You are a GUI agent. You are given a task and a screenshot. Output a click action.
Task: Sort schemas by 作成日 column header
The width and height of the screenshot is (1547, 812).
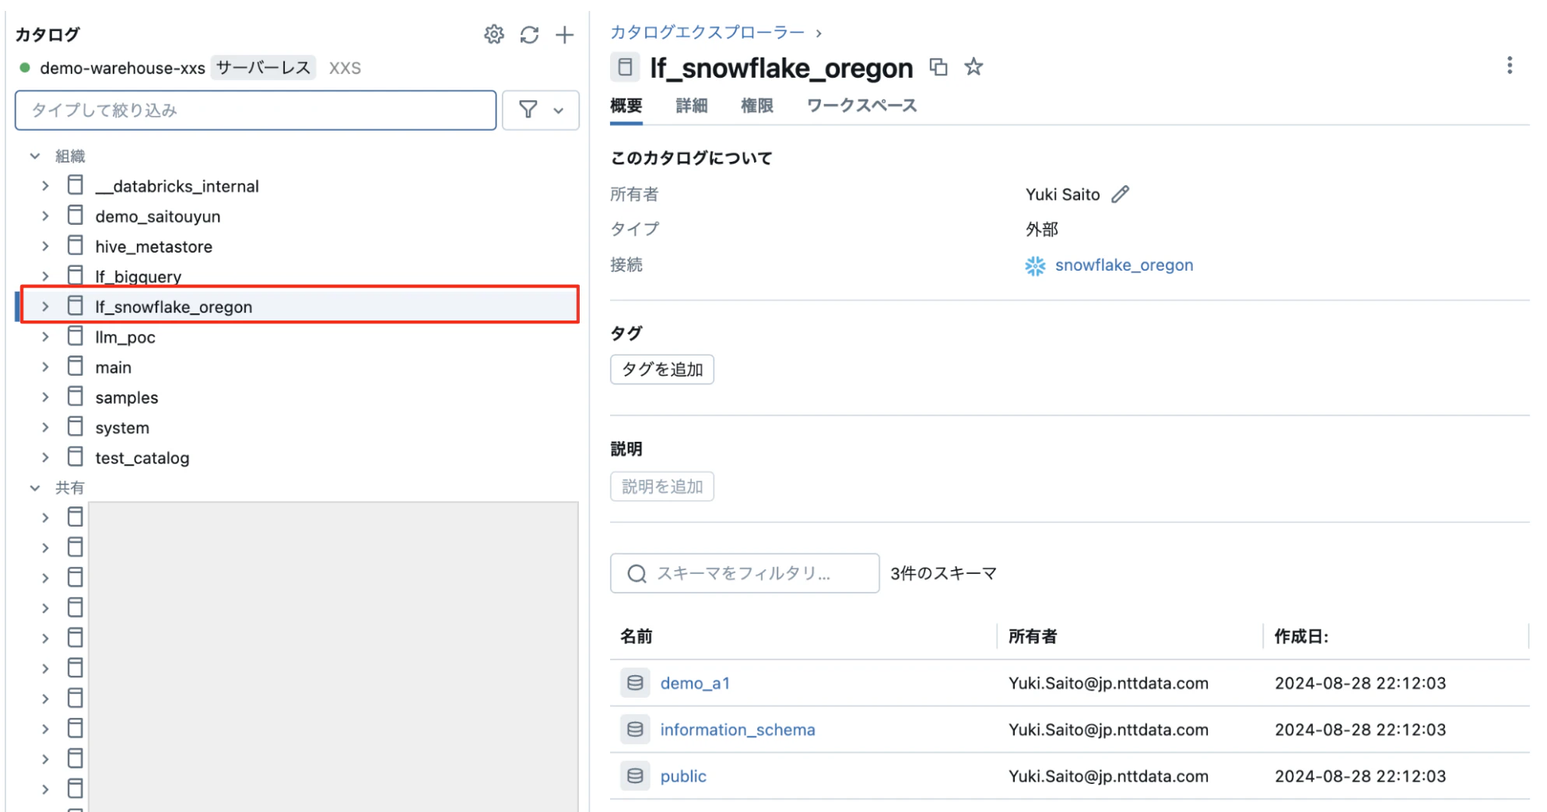[1301, 636]
